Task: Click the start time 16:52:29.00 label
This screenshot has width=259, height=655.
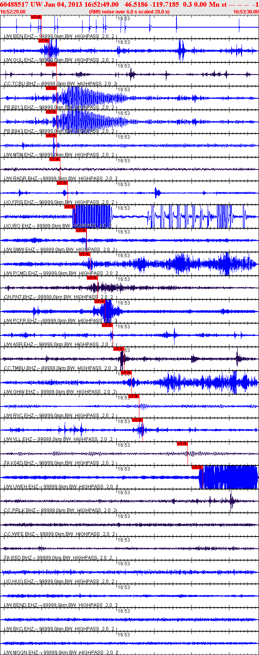Action: [13, 12]
